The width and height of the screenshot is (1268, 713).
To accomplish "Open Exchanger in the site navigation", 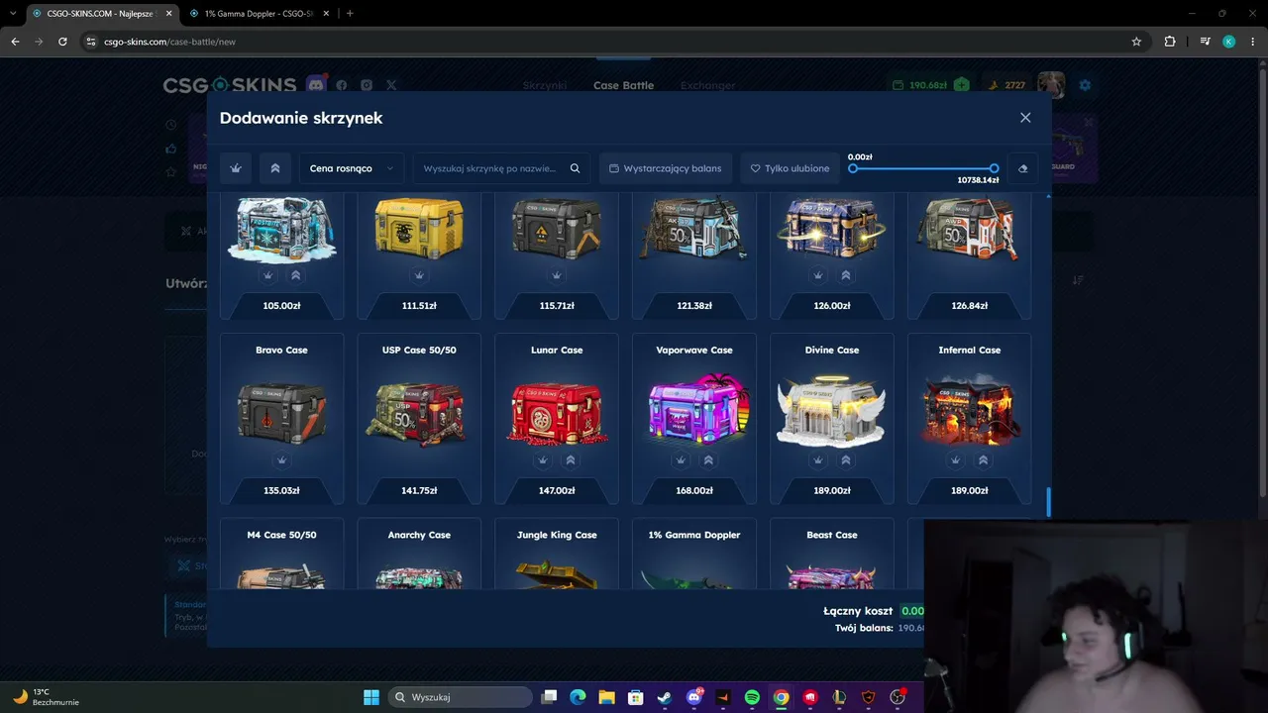I will (708, 85).
